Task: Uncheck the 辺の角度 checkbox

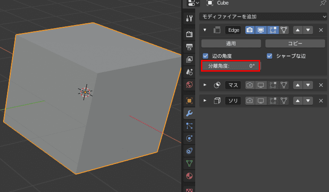Action: click(205, 56)
